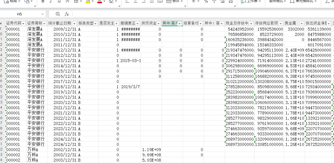Apply yellow fill color
This screenshot has height=163, width=334.
[88, 1]
